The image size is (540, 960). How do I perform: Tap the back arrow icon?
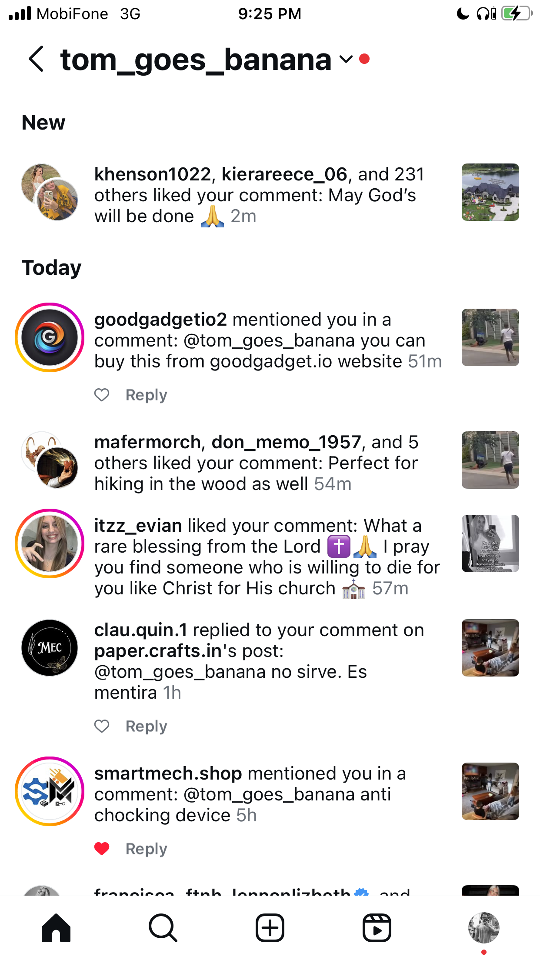[37, 59]
